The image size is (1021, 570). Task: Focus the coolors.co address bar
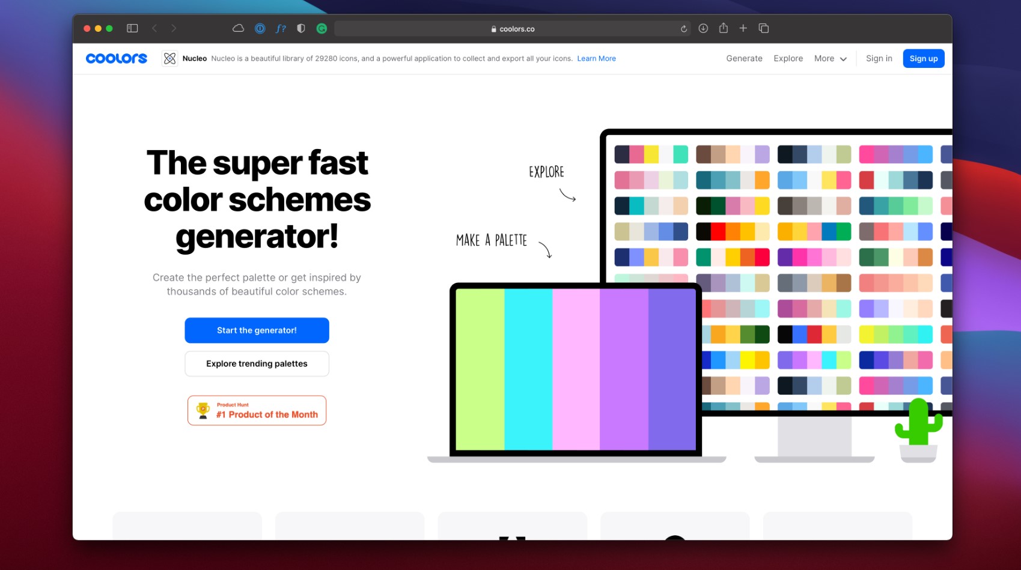[x=513, y=29]
